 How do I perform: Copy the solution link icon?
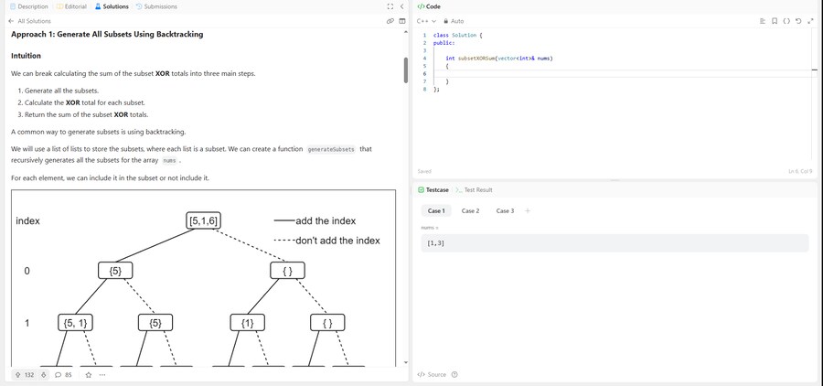[x=390, y=21]
